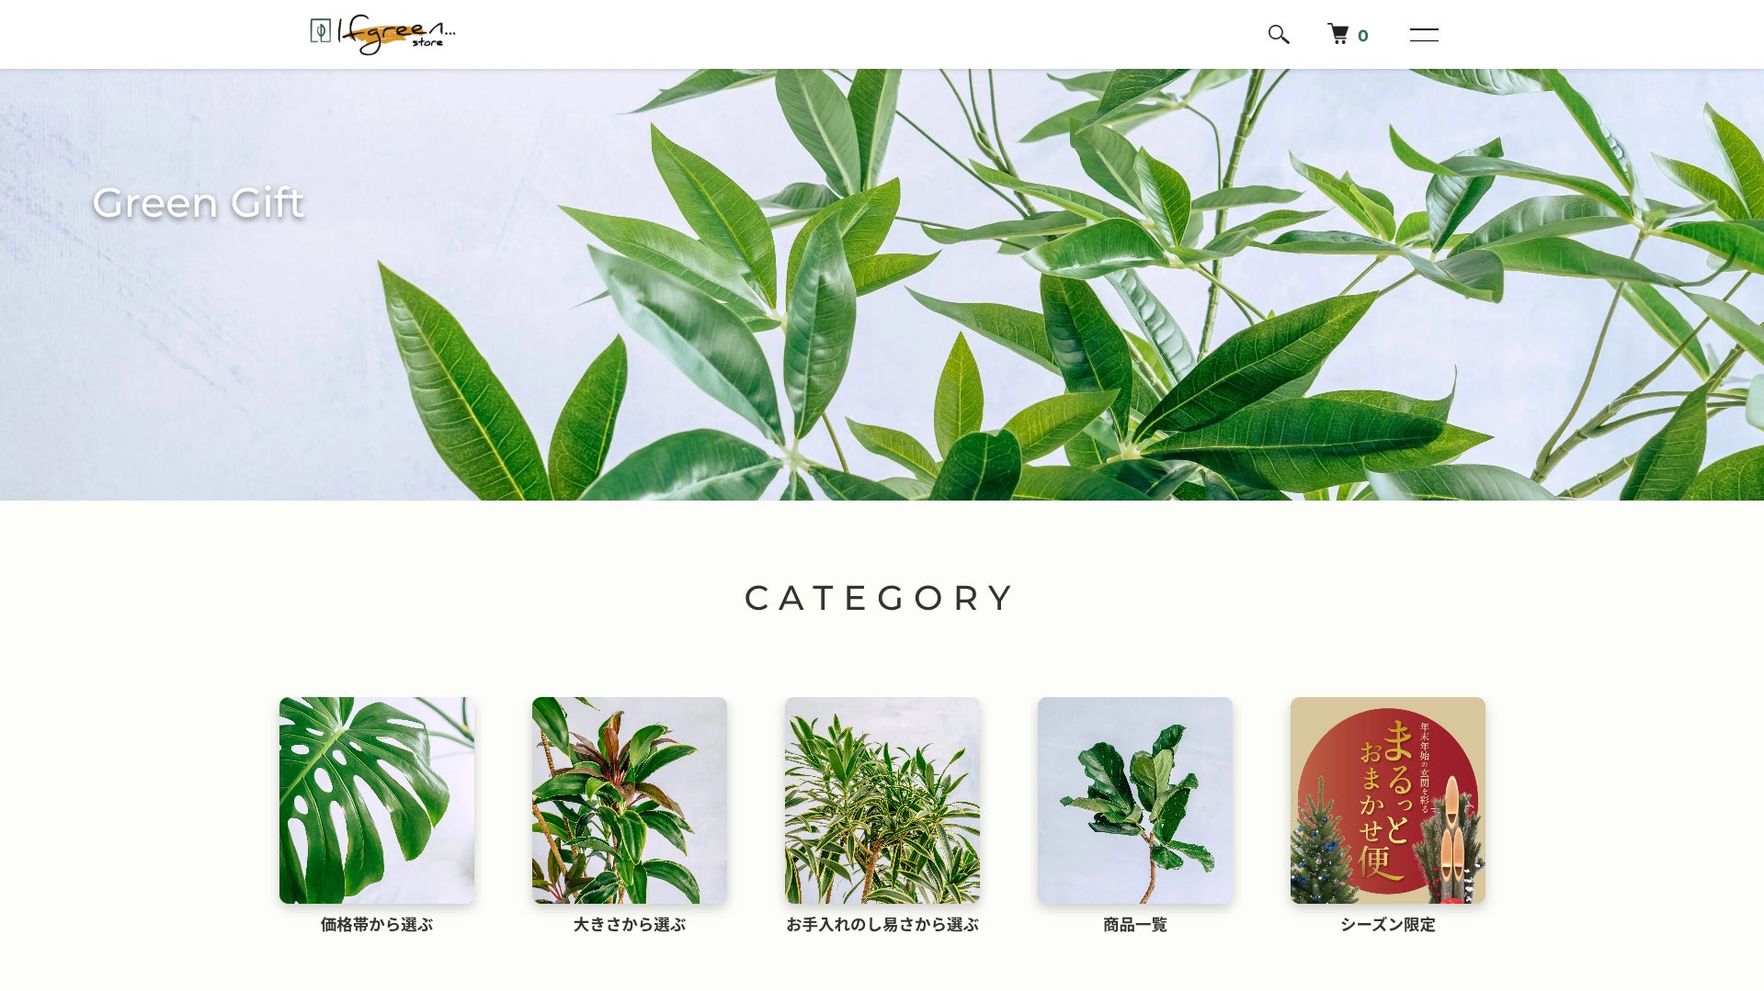Click the If green store logo
Image resolution: width=1764 pixels, height=991 pixels.
coord(382,34)
